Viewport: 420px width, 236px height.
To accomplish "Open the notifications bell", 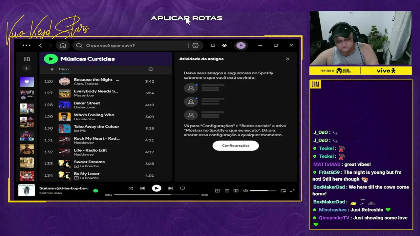I will click(213, 45).
